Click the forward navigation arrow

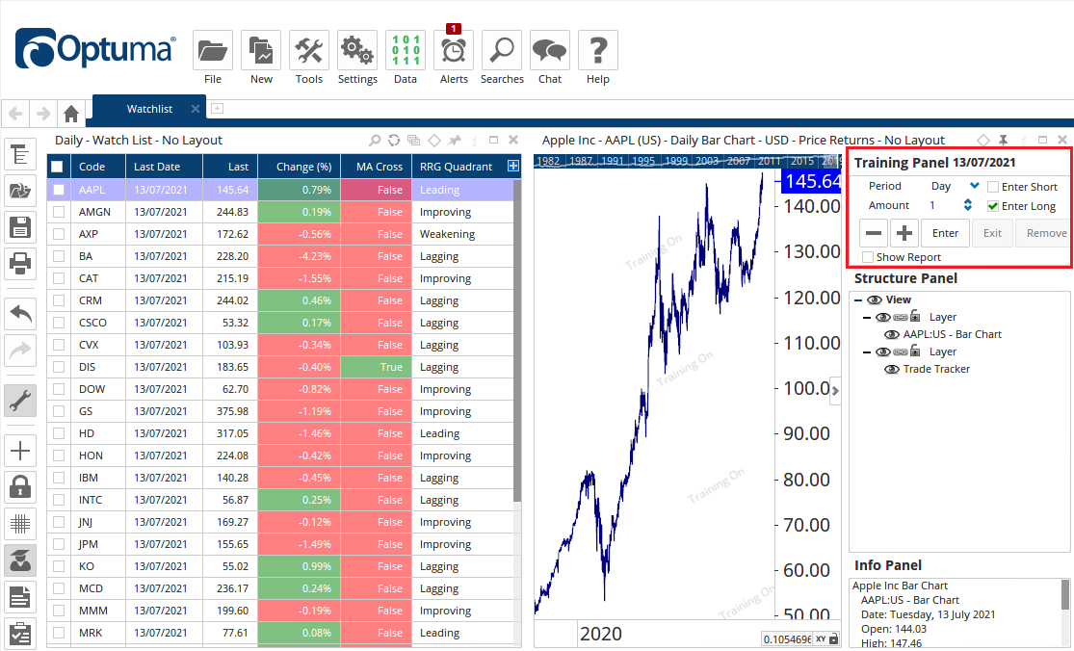[43, 113]
